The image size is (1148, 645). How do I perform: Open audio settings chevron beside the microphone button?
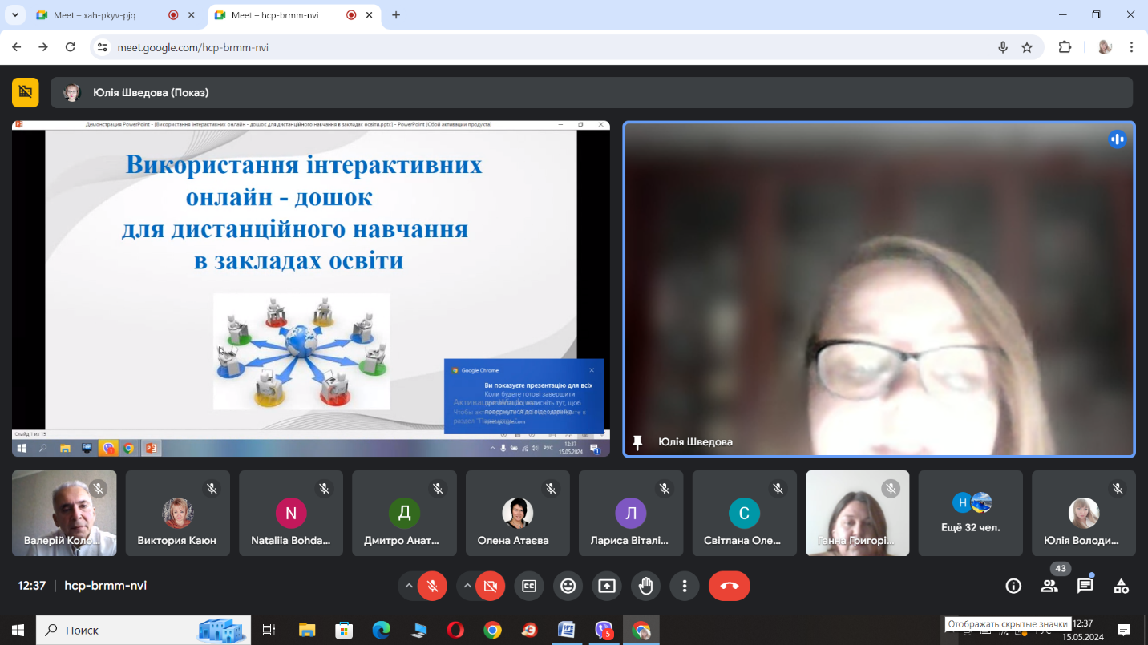(x=409, y=587)
